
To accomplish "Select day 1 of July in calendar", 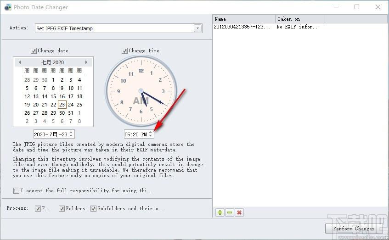I will (53, 80).
